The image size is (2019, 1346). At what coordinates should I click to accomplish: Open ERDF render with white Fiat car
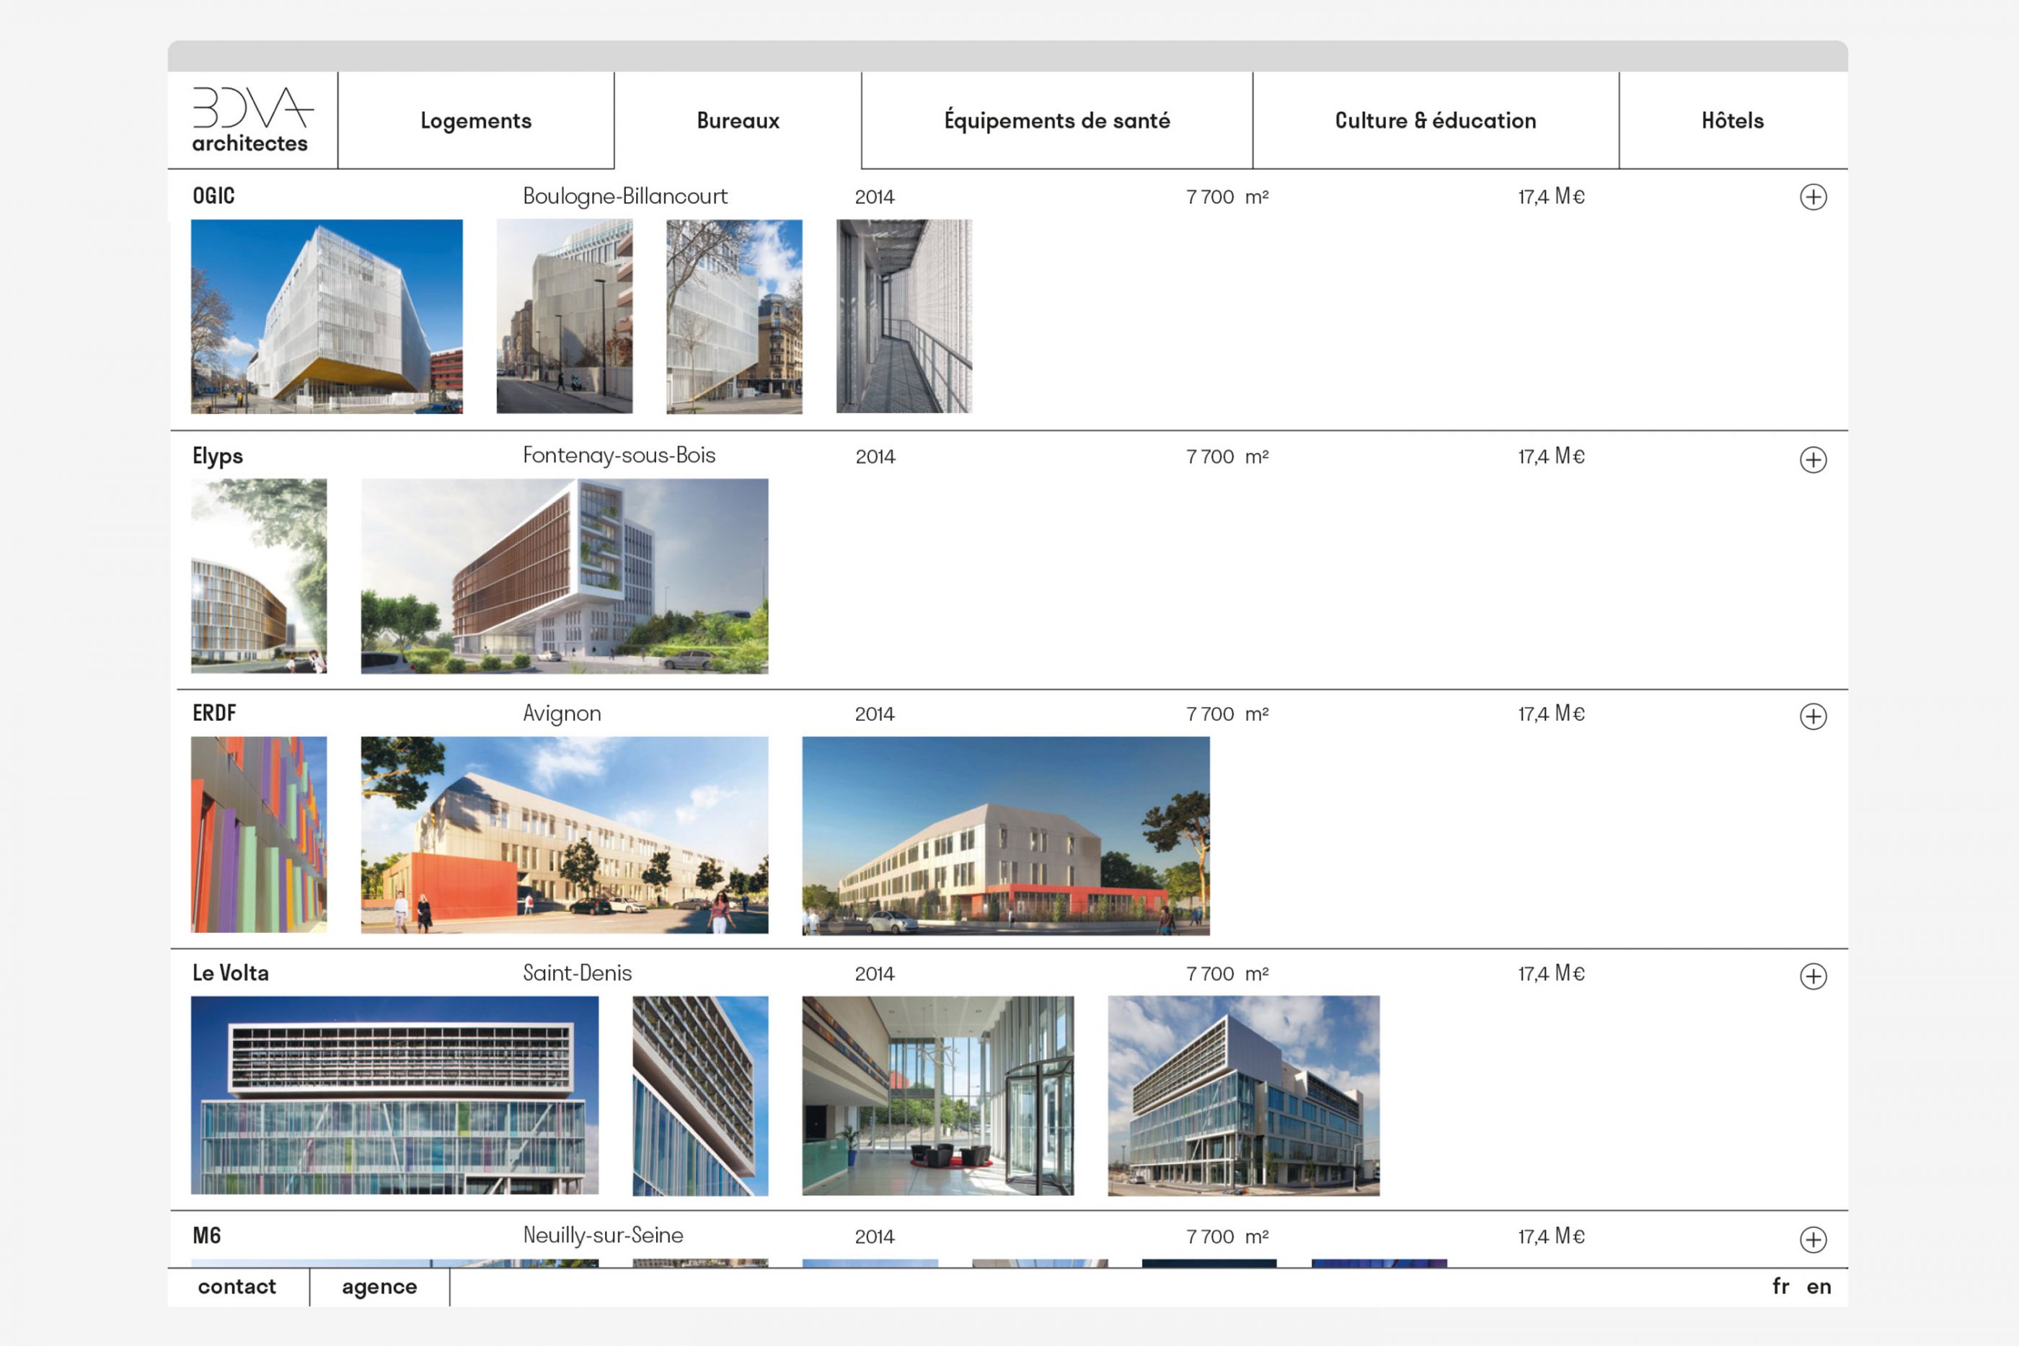(1006, 836)
